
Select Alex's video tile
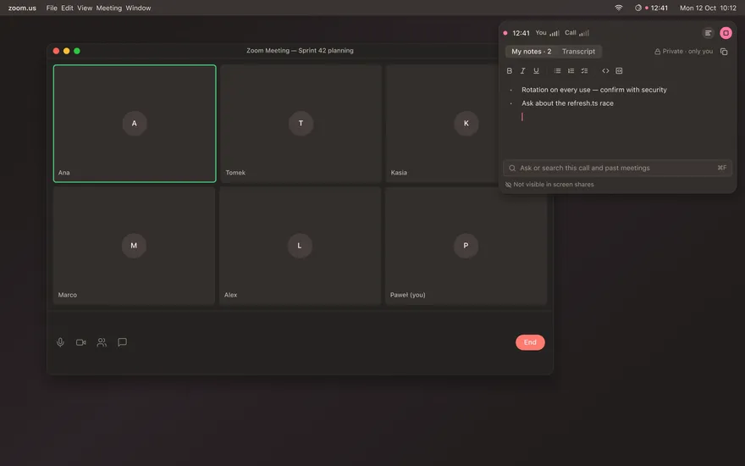(301, 246)
